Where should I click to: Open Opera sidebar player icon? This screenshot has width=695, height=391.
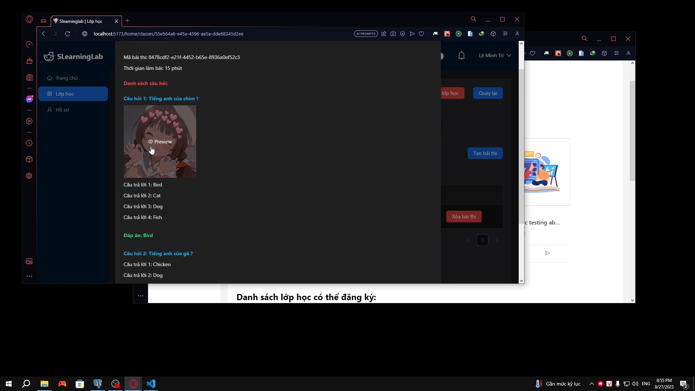click(x=29, y=121)
